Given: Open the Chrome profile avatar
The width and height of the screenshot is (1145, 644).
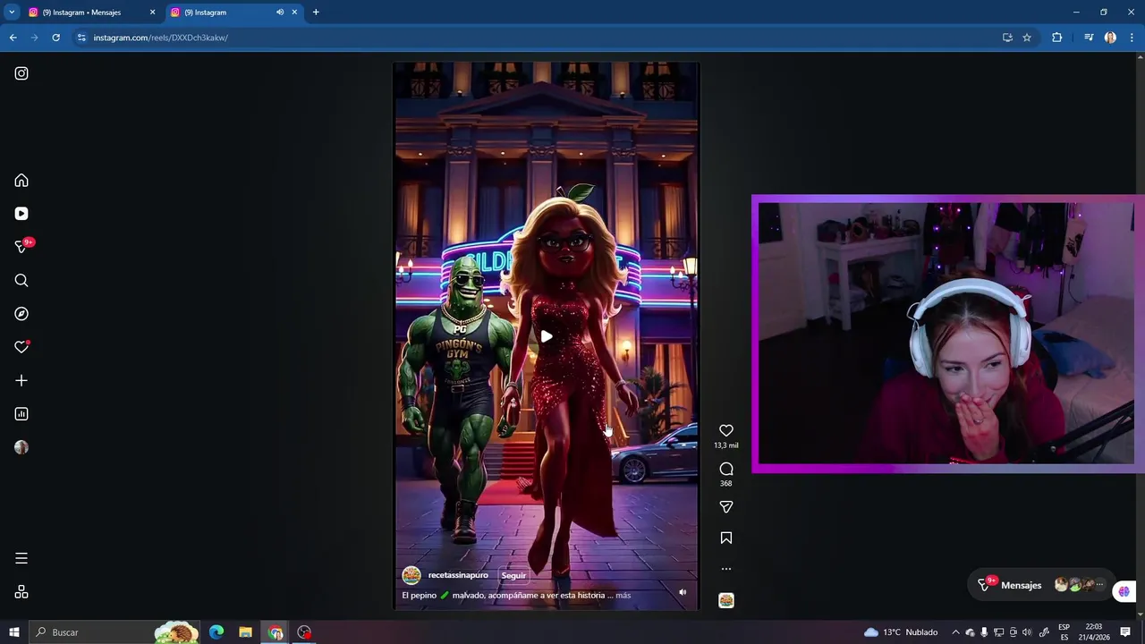Looking at the screenshot, I should [1110, 38].
